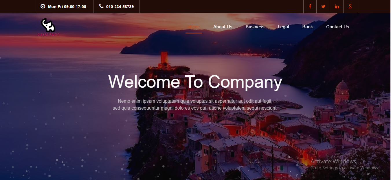The height and width of the screenshot is (180, 391).
Task: Click the elephant logo image
Action: pyautogui.click(x=48, y=25)
